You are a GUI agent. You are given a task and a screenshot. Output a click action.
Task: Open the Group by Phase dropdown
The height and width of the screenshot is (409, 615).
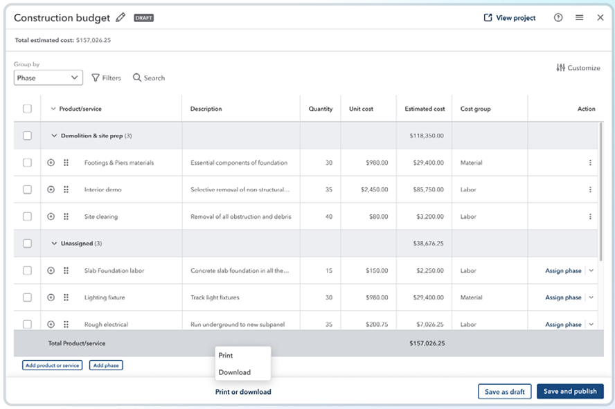(x=48, y=78)
